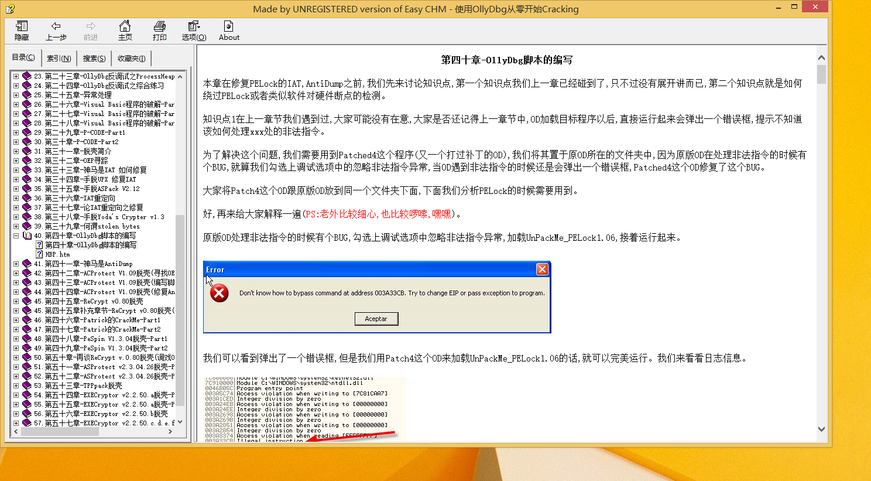Click the contents tree vertical scrollbar thumb

click(180, 309)
